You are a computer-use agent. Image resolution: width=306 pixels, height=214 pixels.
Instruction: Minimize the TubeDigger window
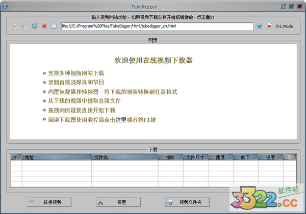(284, 6)
